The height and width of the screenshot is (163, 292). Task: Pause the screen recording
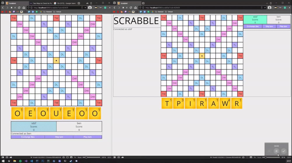[x=277, y=151]
